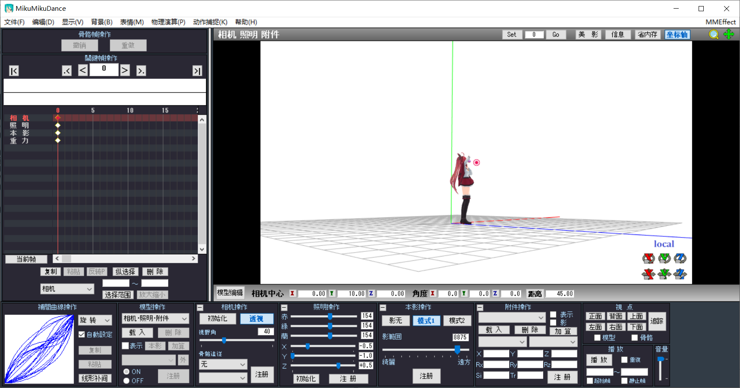Image resolution: width=740 pixels, height=388 pixels.
Task: Jump to last frame button
Action: click(x=197, y=71)
